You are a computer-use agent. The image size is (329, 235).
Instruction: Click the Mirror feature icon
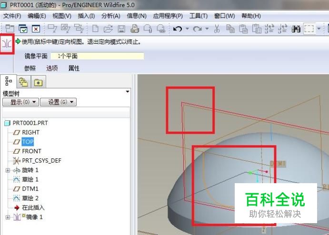(x=7, y=44)
